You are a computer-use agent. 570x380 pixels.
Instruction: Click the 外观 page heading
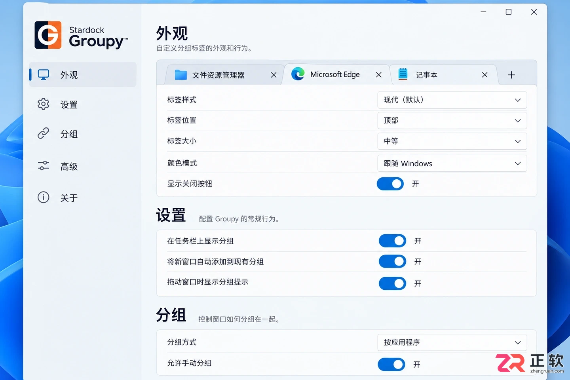point(172,33)
